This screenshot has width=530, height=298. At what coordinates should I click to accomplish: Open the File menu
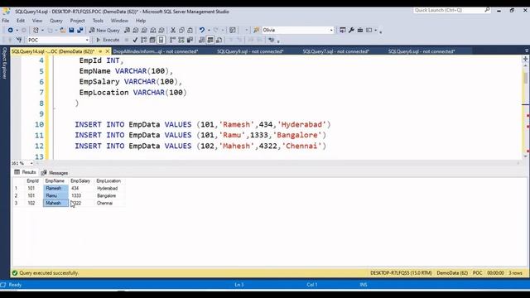tap(6, 21)
